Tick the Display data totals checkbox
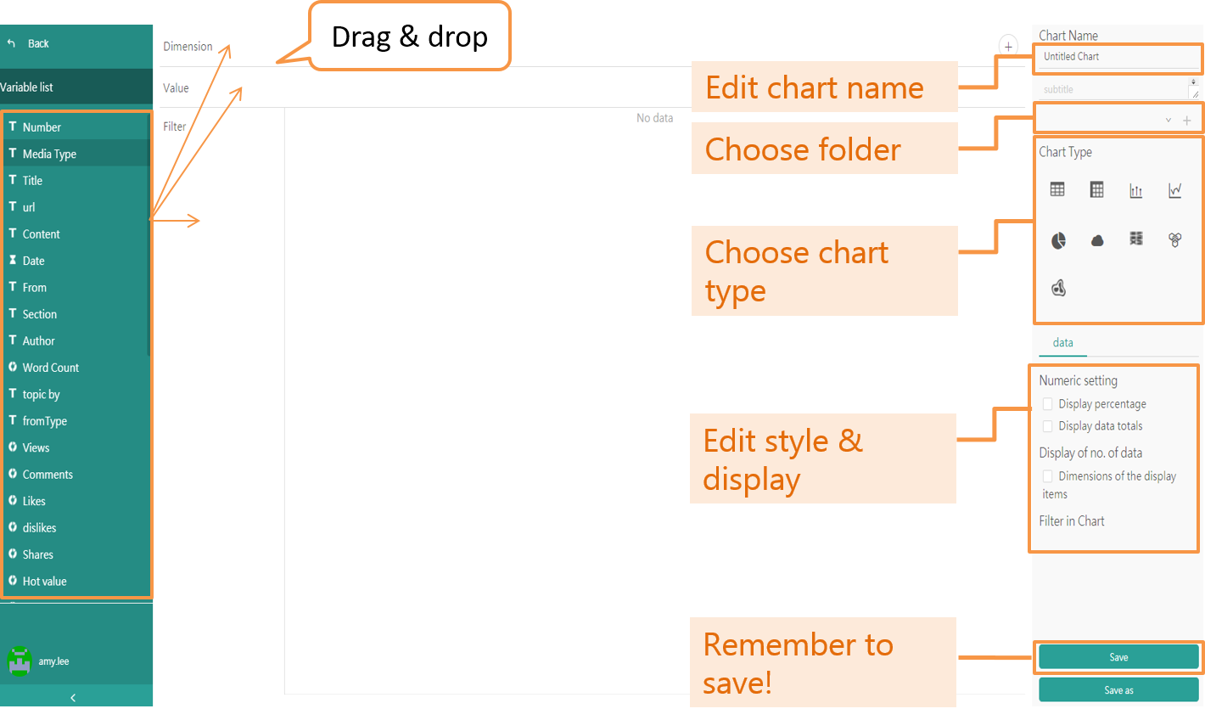Image resolution: width=1205 pixels, height=720 pixels. [1048, 426]
